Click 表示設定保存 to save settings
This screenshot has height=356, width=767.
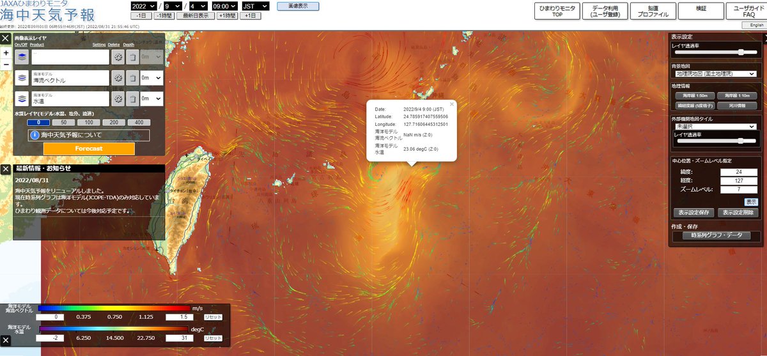693,213
